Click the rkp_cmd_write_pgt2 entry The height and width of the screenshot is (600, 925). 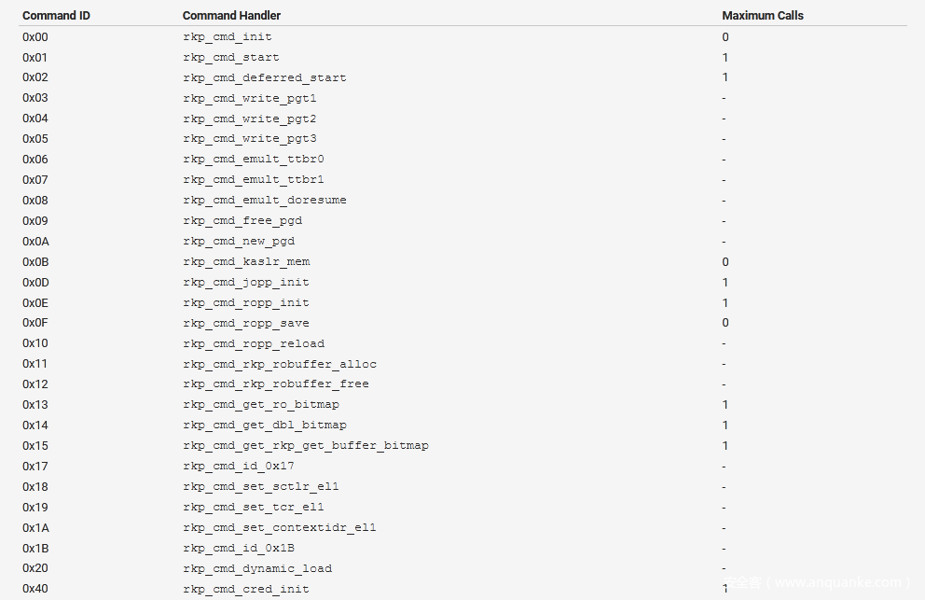pyautogui.click(x=249, y=119)
